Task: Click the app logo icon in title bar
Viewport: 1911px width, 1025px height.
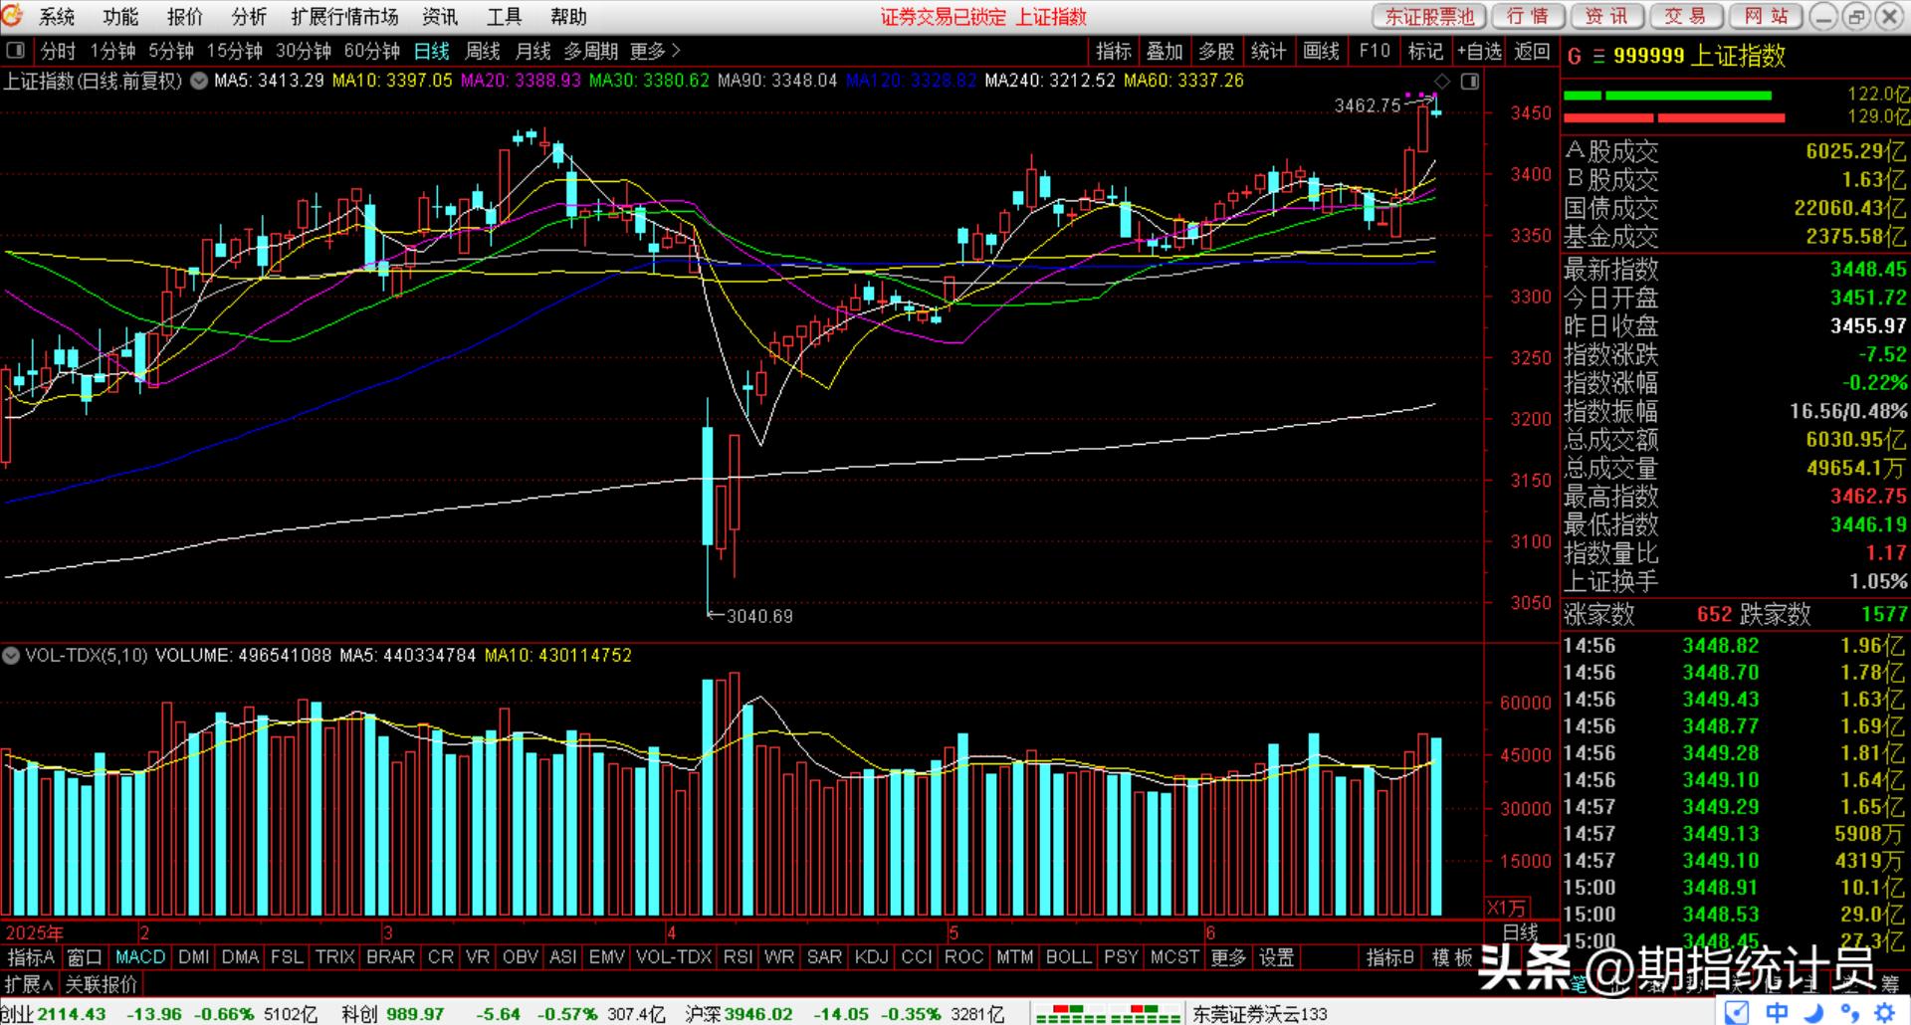Action: tap(13, 16)
